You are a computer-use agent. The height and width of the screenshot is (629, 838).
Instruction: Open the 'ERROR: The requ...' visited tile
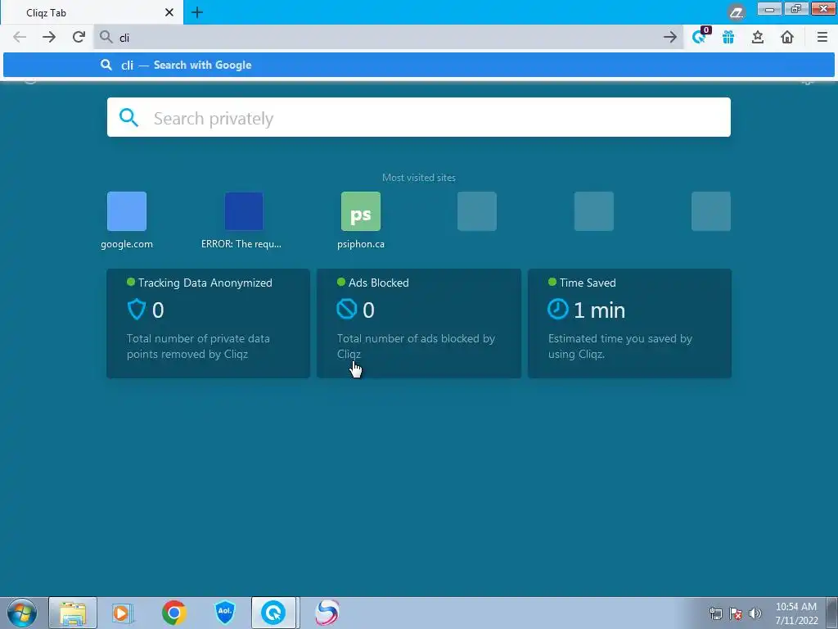point(244,211)
